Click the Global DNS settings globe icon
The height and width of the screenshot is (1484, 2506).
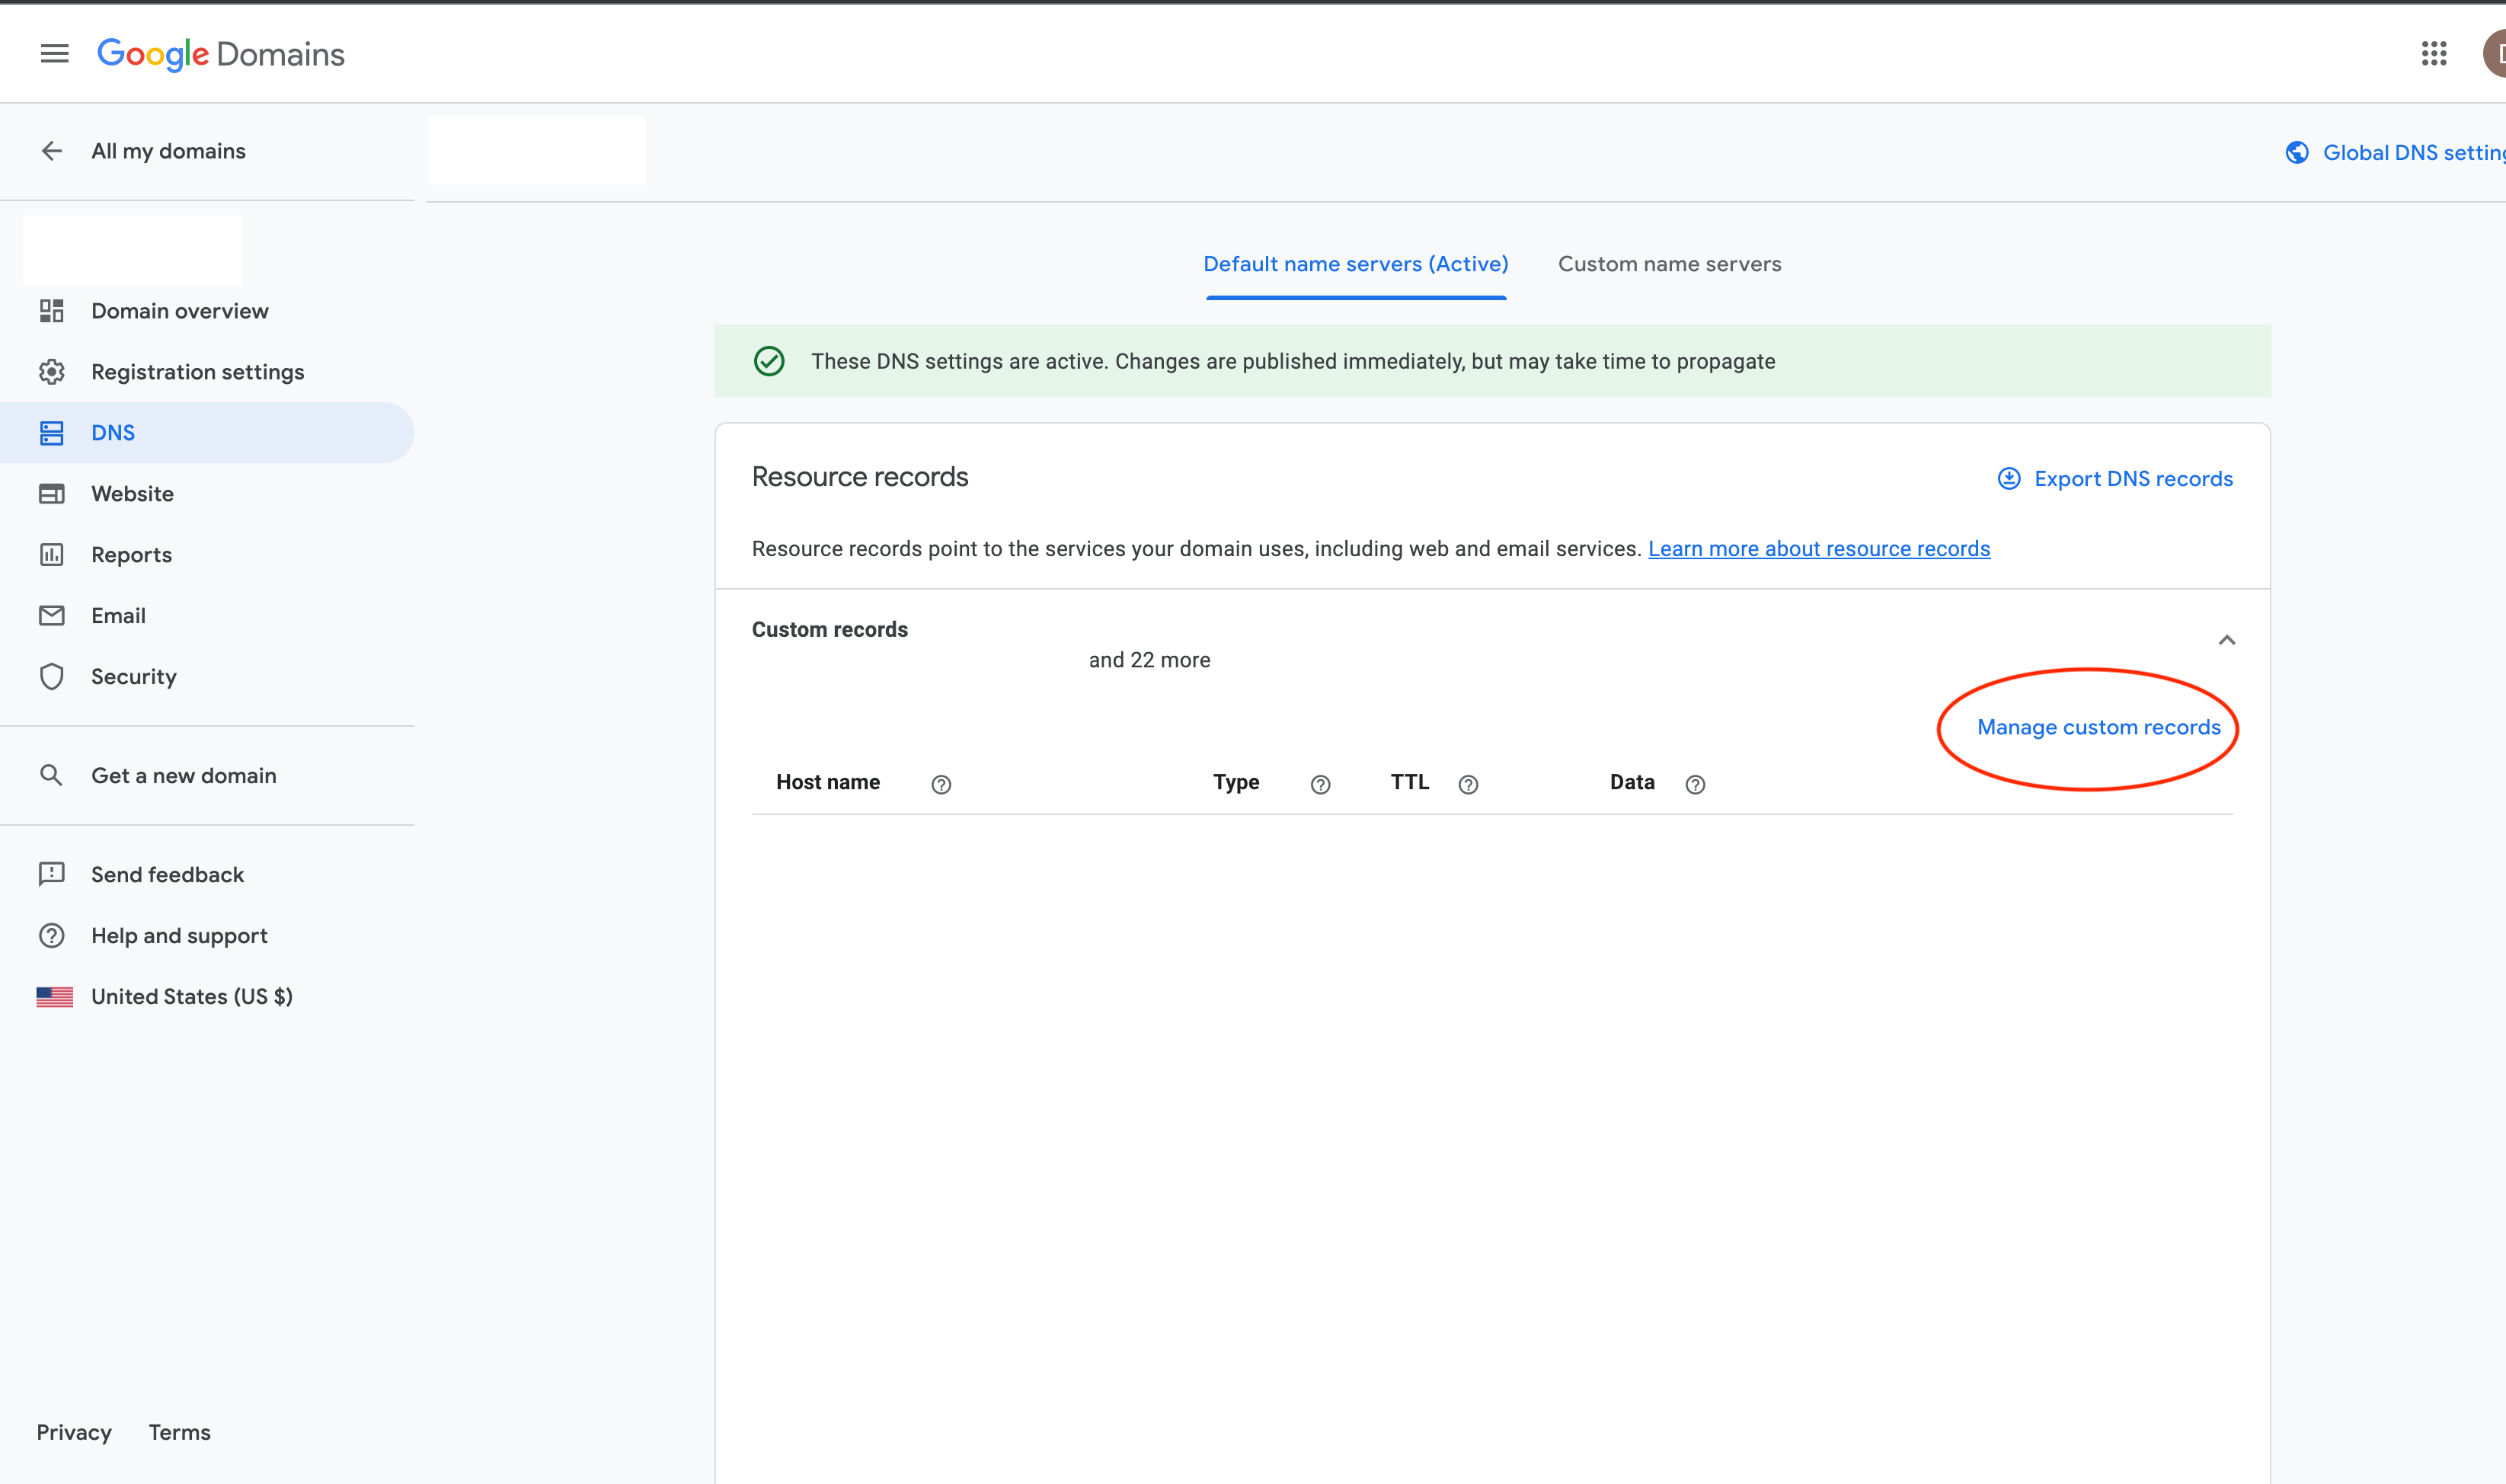(2297, 153)
